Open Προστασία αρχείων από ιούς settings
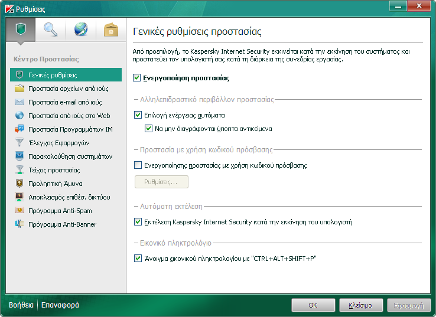 66,89
